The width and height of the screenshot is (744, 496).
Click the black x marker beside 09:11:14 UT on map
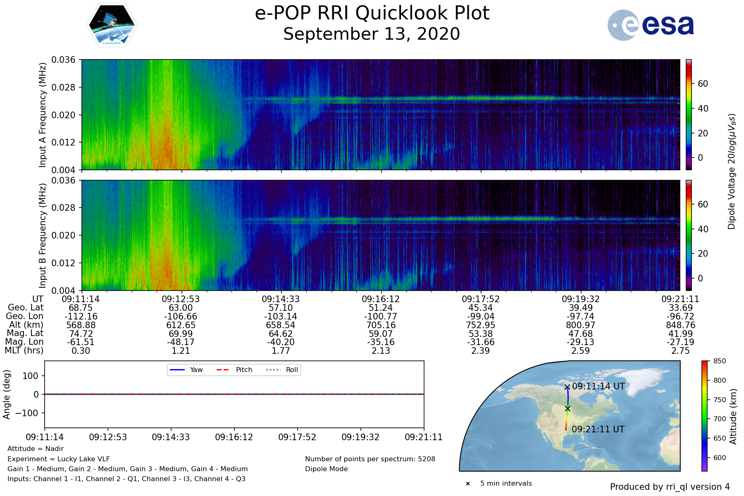click(567, 387)
